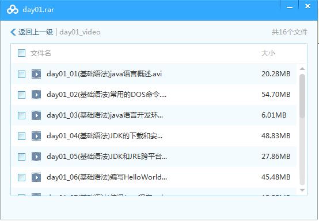Check the box for day01_01 java语言概述.avi
The width and height of the screenshot is (319, 222).
coord(21,74)
